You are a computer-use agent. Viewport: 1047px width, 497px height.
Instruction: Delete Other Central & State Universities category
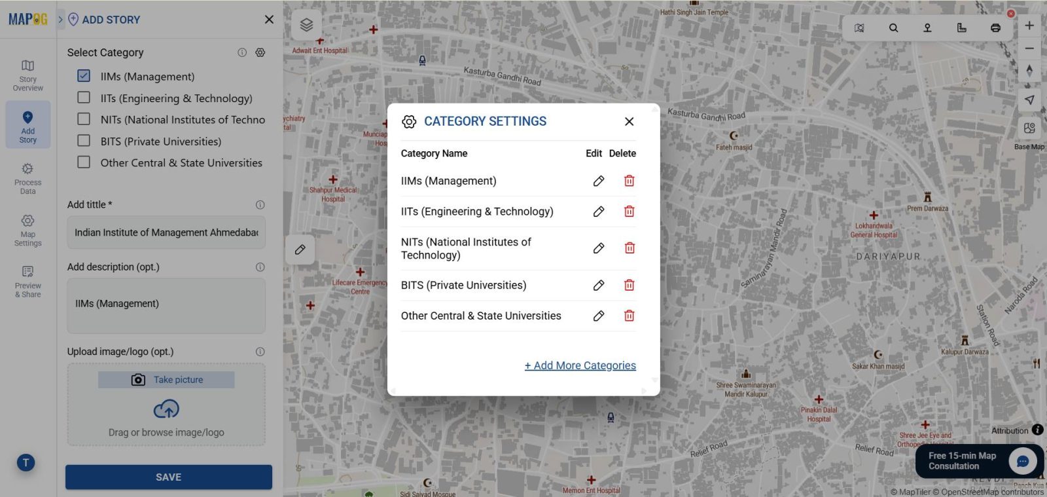pos(629,316)
